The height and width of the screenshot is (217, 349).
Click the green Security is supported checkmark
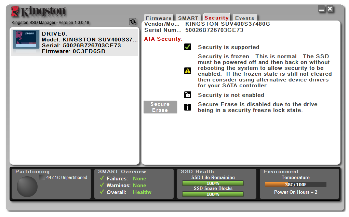(188, 47)
